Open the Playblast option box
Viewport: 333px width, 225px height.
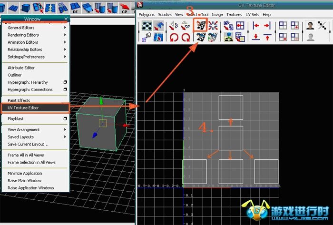[65, 118]
